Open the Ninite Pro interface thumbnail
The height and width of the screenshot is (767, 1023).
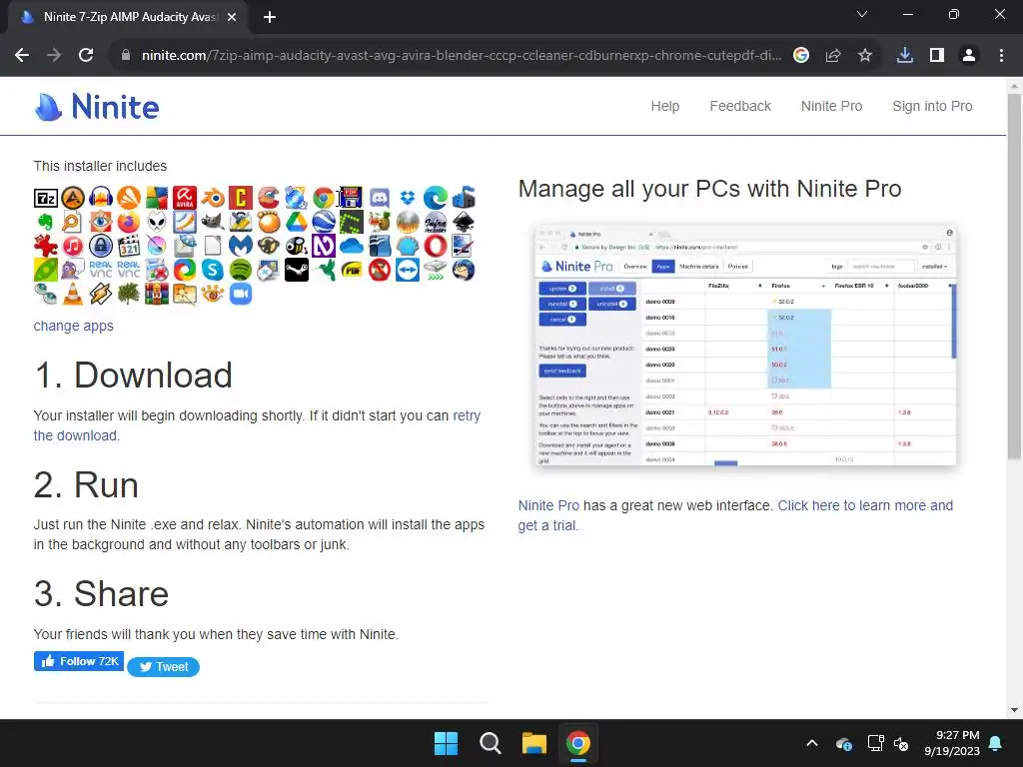click(x=745, y=345)
